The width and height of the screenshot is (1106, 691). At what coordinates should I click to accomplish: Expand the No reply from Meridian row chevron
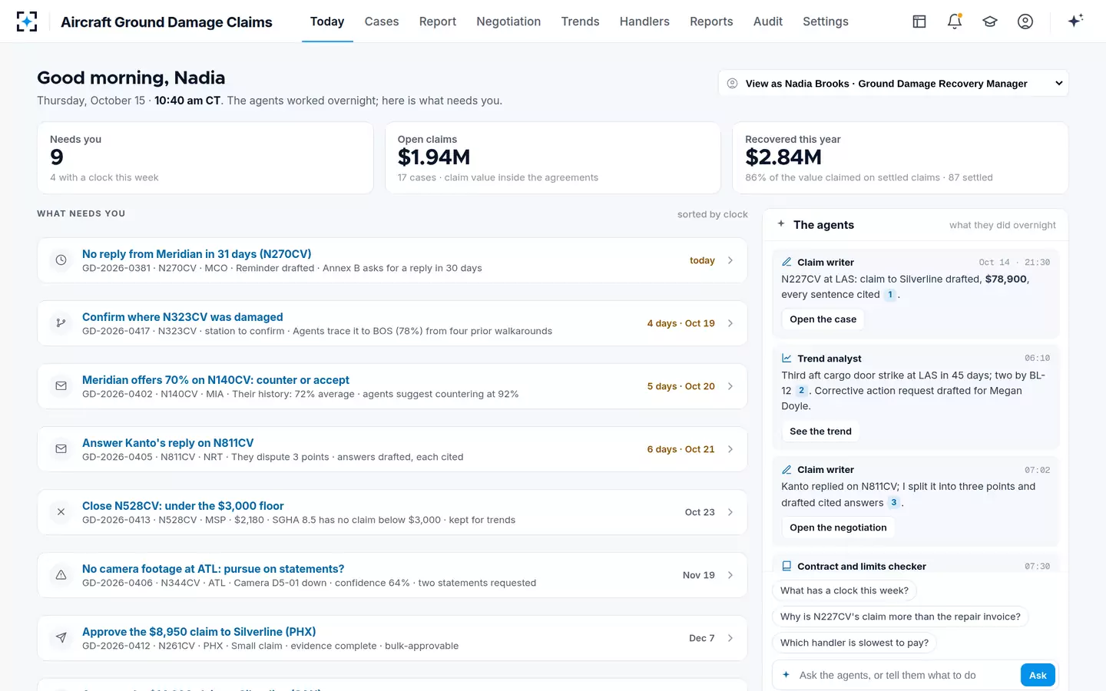[730, 260]
